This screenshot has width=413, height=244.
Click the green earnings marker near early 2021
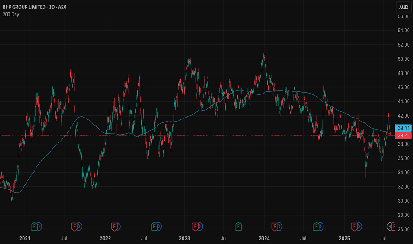pos(34,226)
